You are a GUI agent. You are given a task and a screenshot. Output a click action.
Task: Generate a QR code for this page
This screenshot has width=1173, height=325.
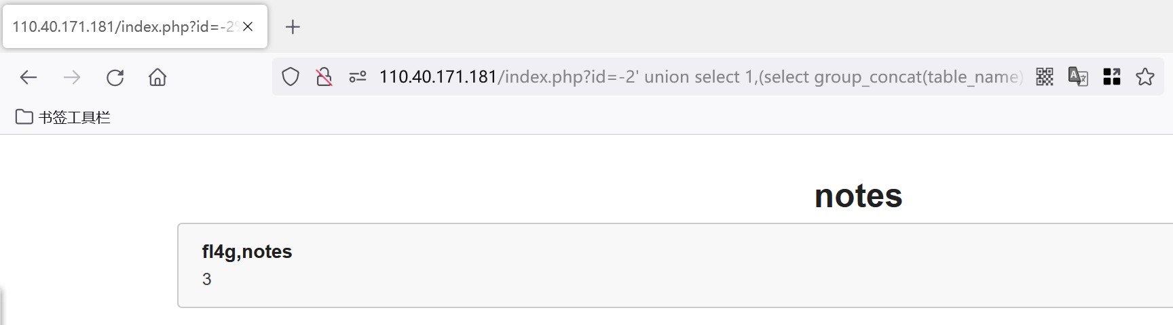(1045, 77)
